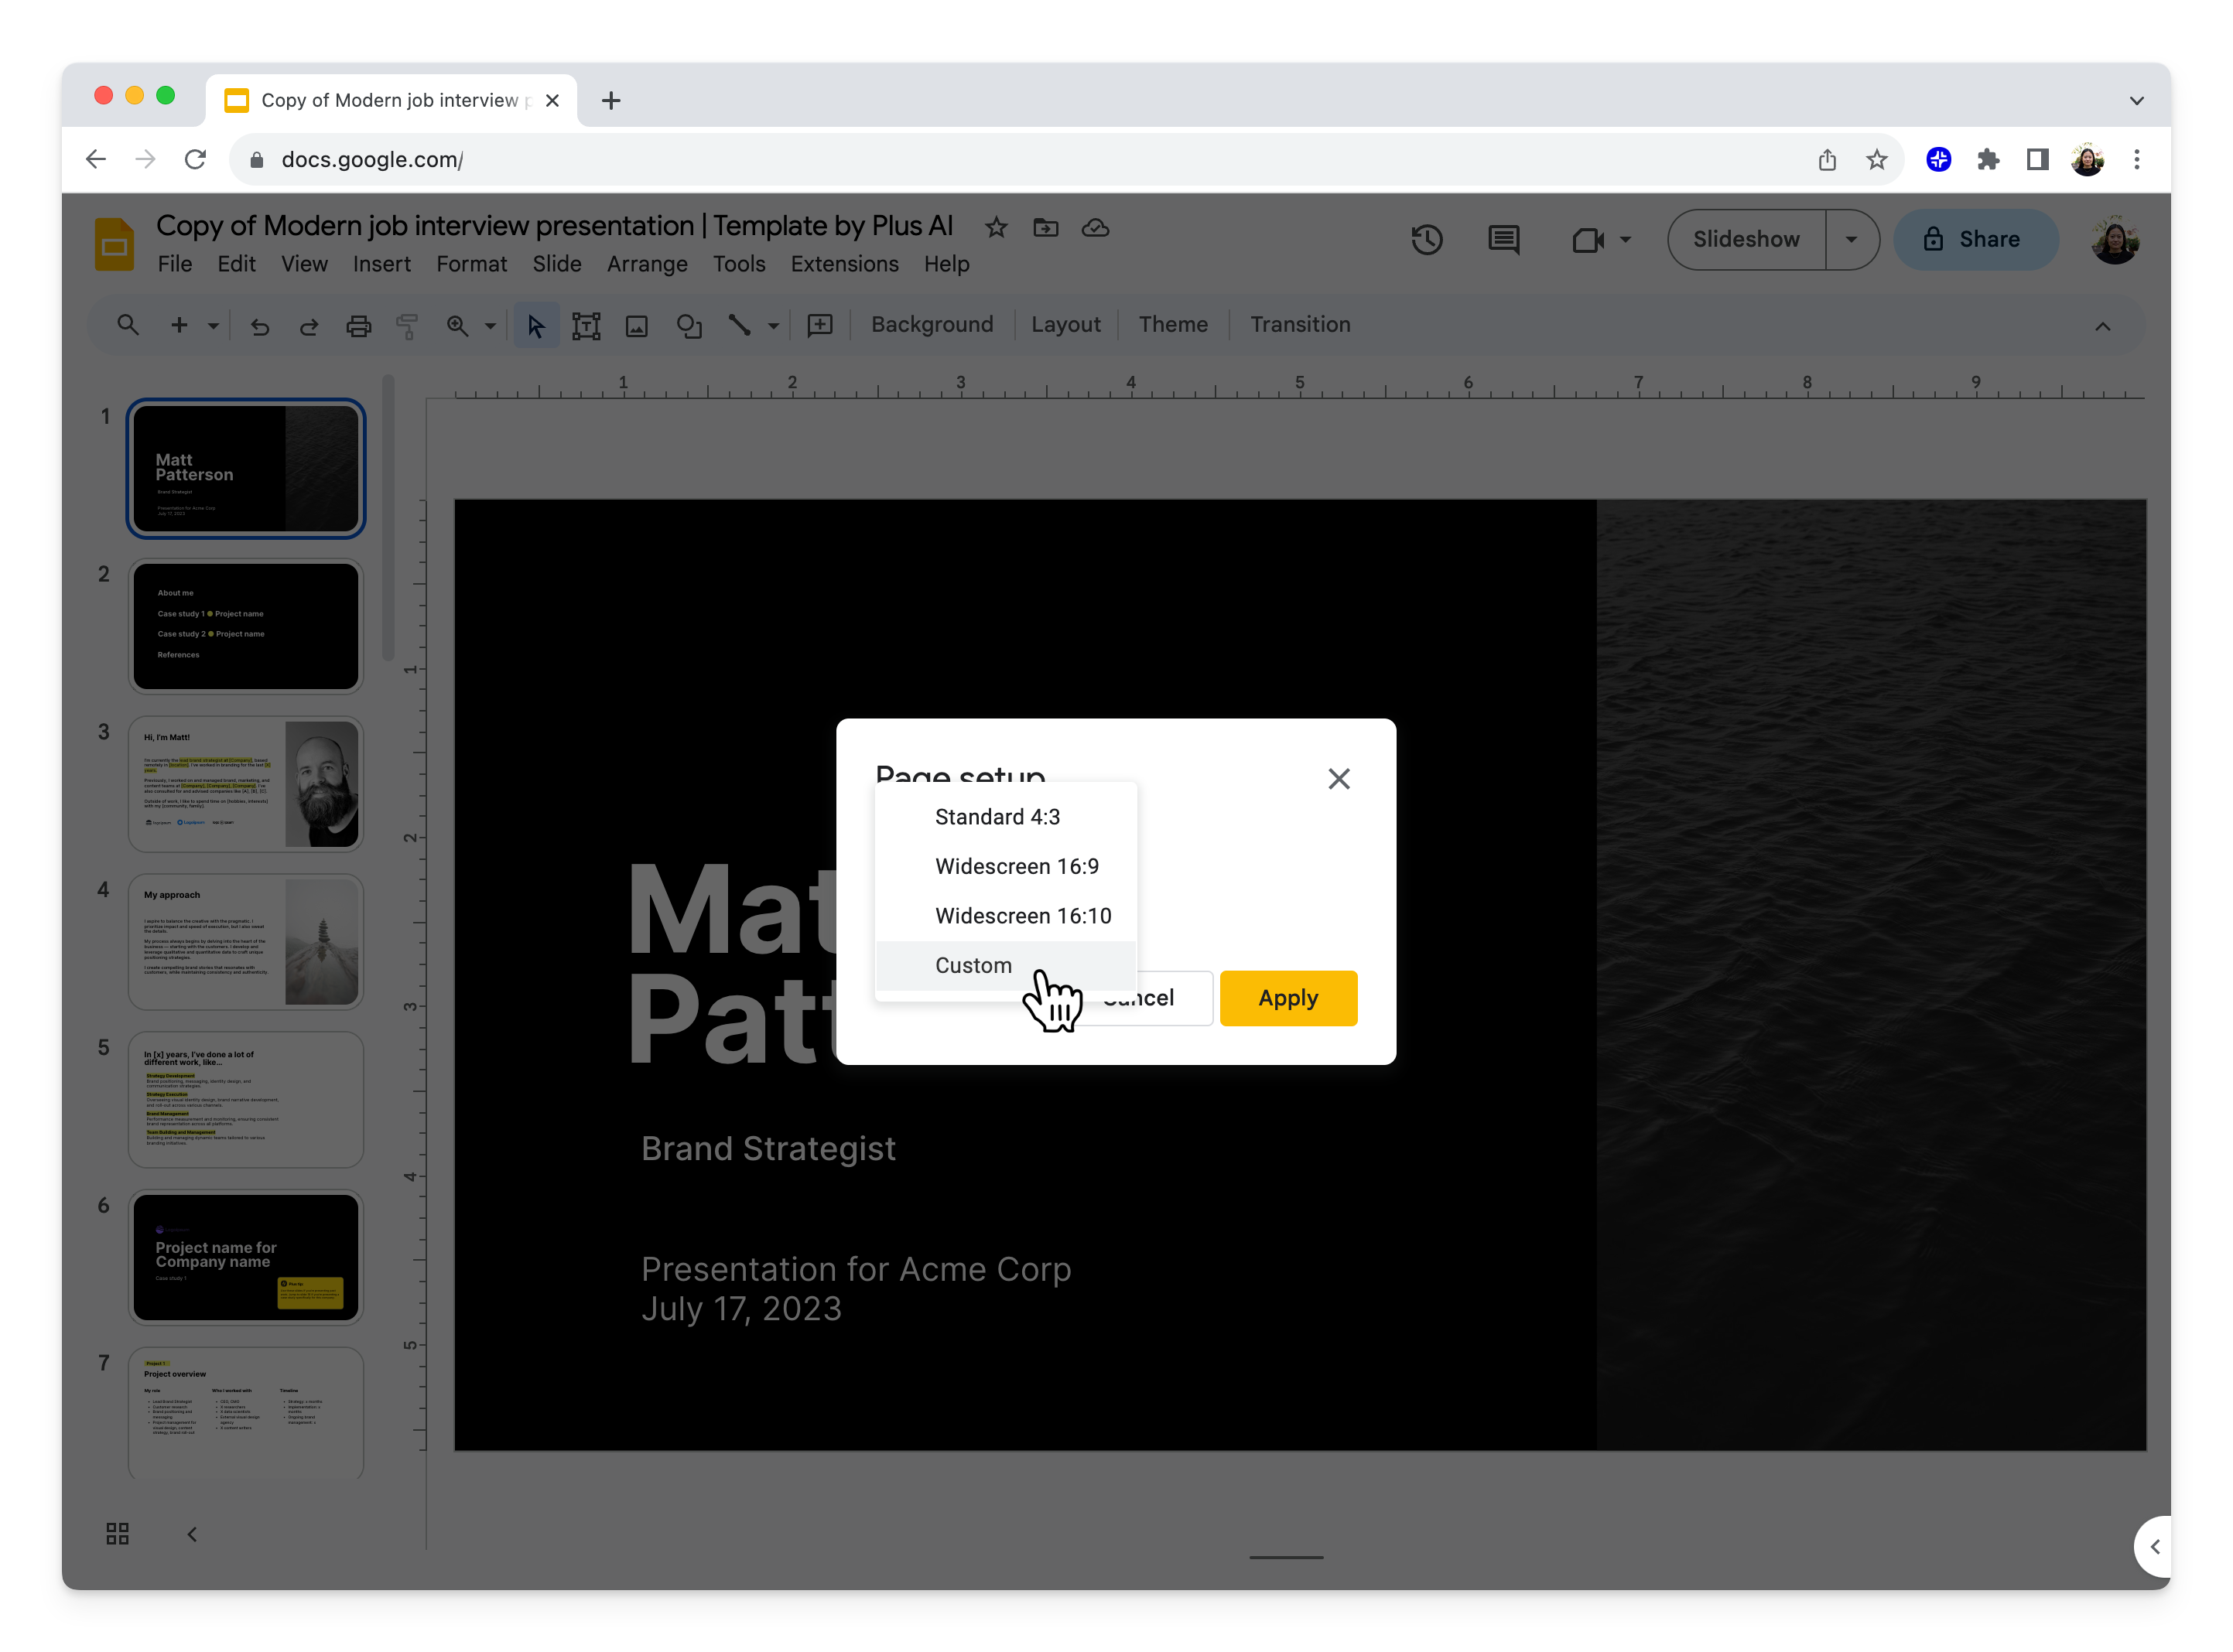Star the presentation document
This screenshot has height=1652, width=2233.
(996, 228)
